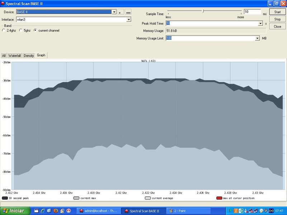This screenshot has width=287, height=215.
Task: Switch to the All tab
Action: pos(4,56)
